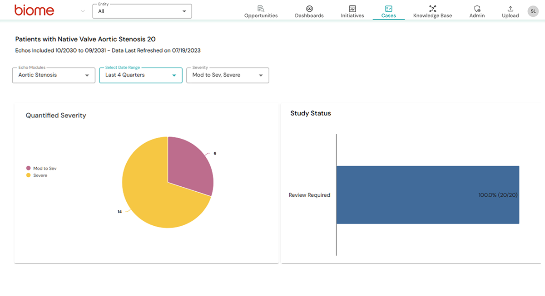The width and height of the screenshot is (545, 296).
Task: Click the Upload icon
Action: tap(510, 8)
